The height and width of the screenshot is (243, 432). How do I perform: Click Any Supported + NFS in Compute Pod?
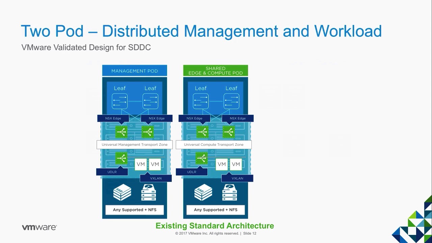216,210
